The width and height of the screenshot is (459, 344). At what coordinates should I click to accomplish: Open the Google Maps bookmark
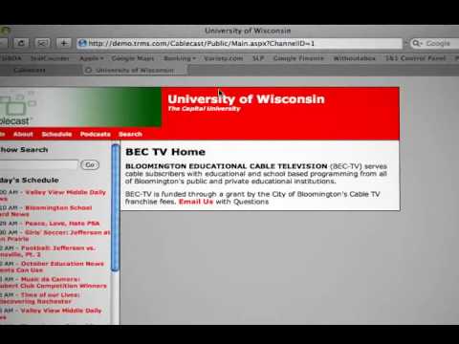133,58
